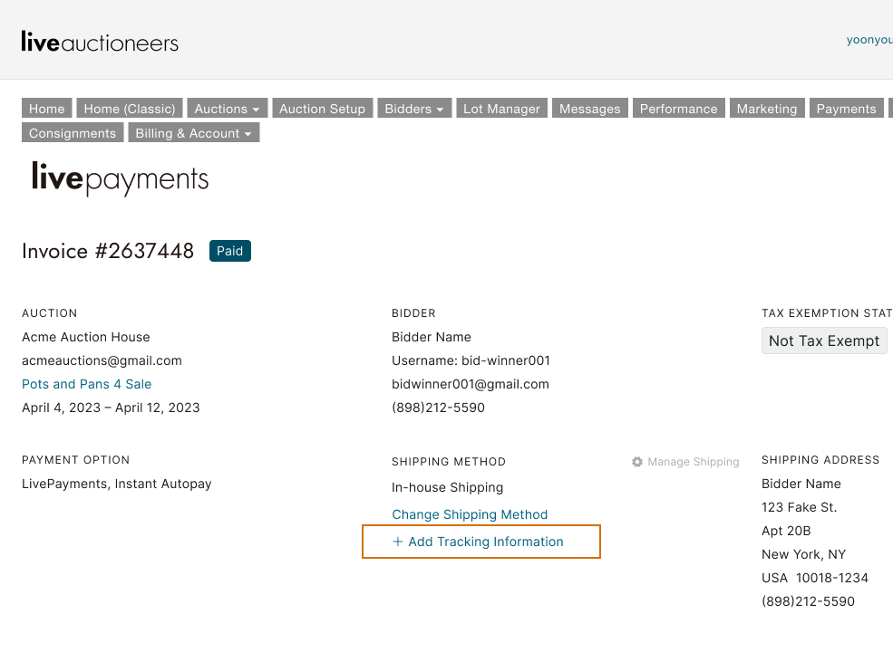Image resolution: width=893 pixels, height=662 pixels.
Task: Click the liveauctioneers logo
Action: coord(100,42)
